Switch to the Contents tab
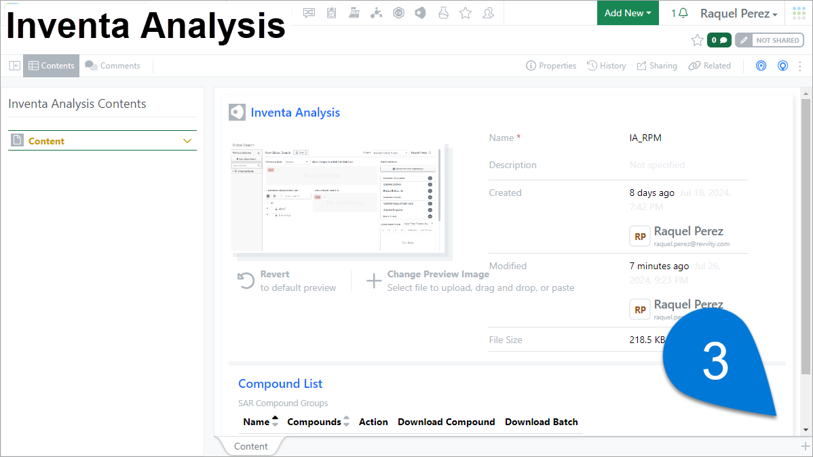813x457 pixels. click(x=52, y=66)
